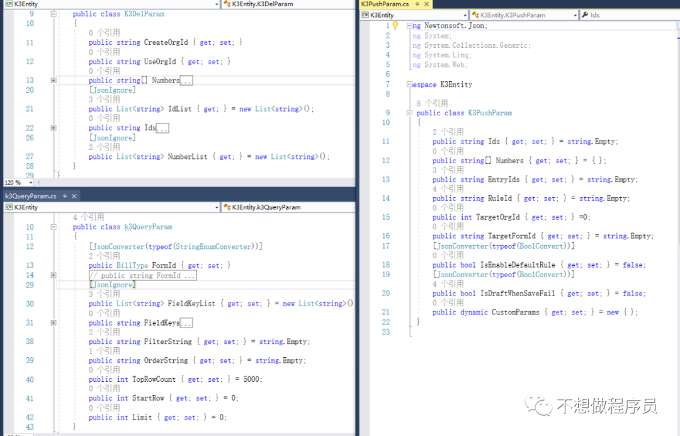Open the '3 个引用' CodeLens above IdList
This screenshot has width=680, height=436.
tap(104, 100)
